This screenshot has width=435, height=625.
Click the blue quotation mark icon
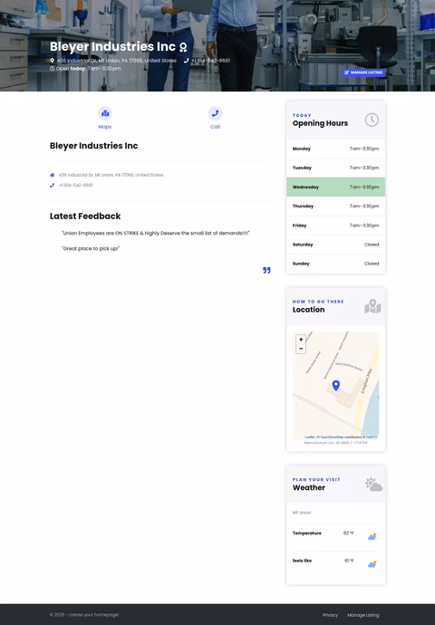pyautogui.click(x=266, y=270)
